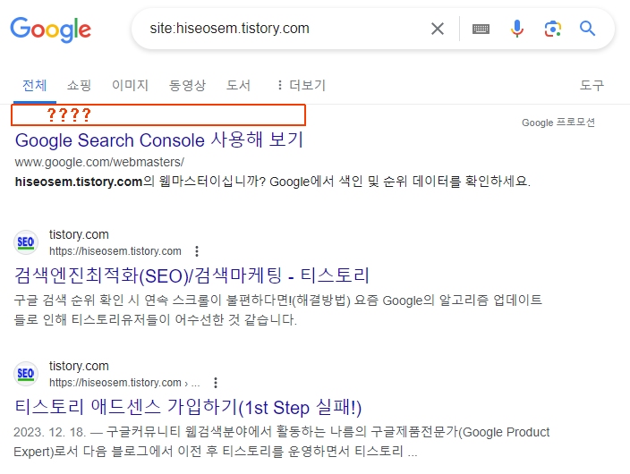Open the 검색엔진최적화(SEO)/검색마케팅 - 티스토리 result
630x474 pixels.
coord(192,275)
